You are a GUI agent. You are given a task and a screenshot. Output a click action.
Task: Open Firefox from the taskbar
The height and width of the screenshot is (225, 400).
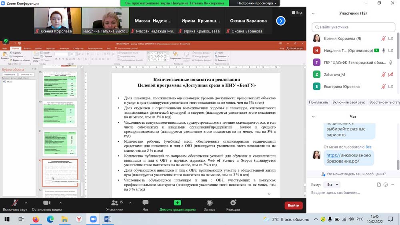pos(36,219)
